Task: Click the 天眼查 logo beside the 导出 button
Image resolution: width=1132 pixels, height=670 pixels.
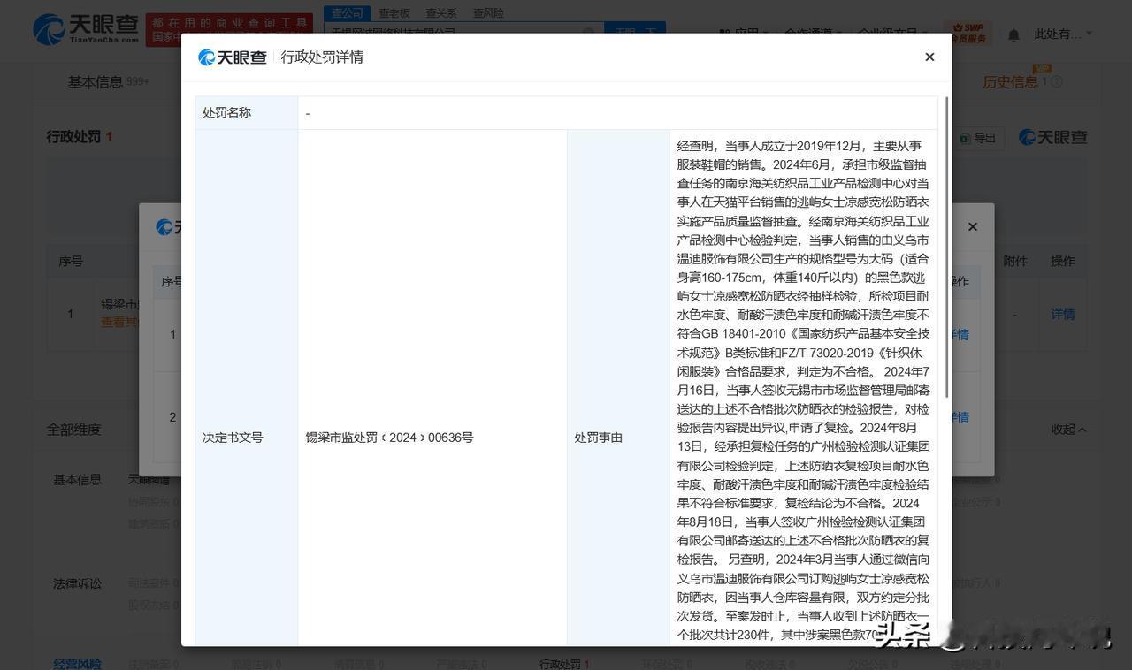Action: point(1052,137)
